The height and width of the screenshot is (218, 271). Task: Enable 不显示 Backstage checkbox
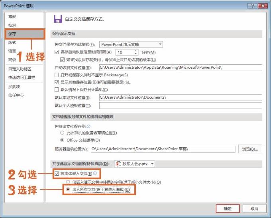(57, 75)
